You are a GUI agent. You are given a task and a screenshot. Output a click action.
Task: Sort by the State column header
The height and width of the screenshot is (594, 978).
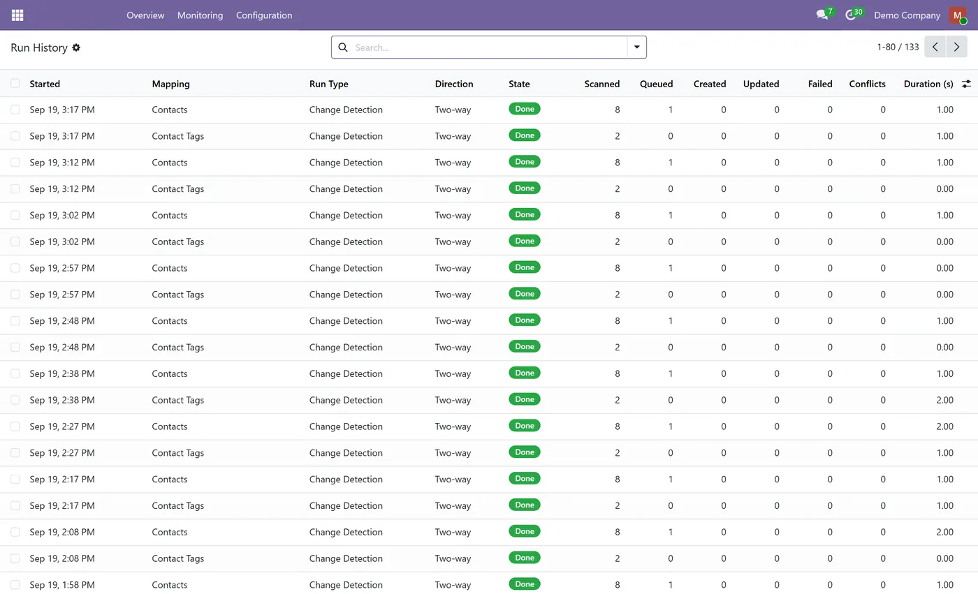pos(519,84)
